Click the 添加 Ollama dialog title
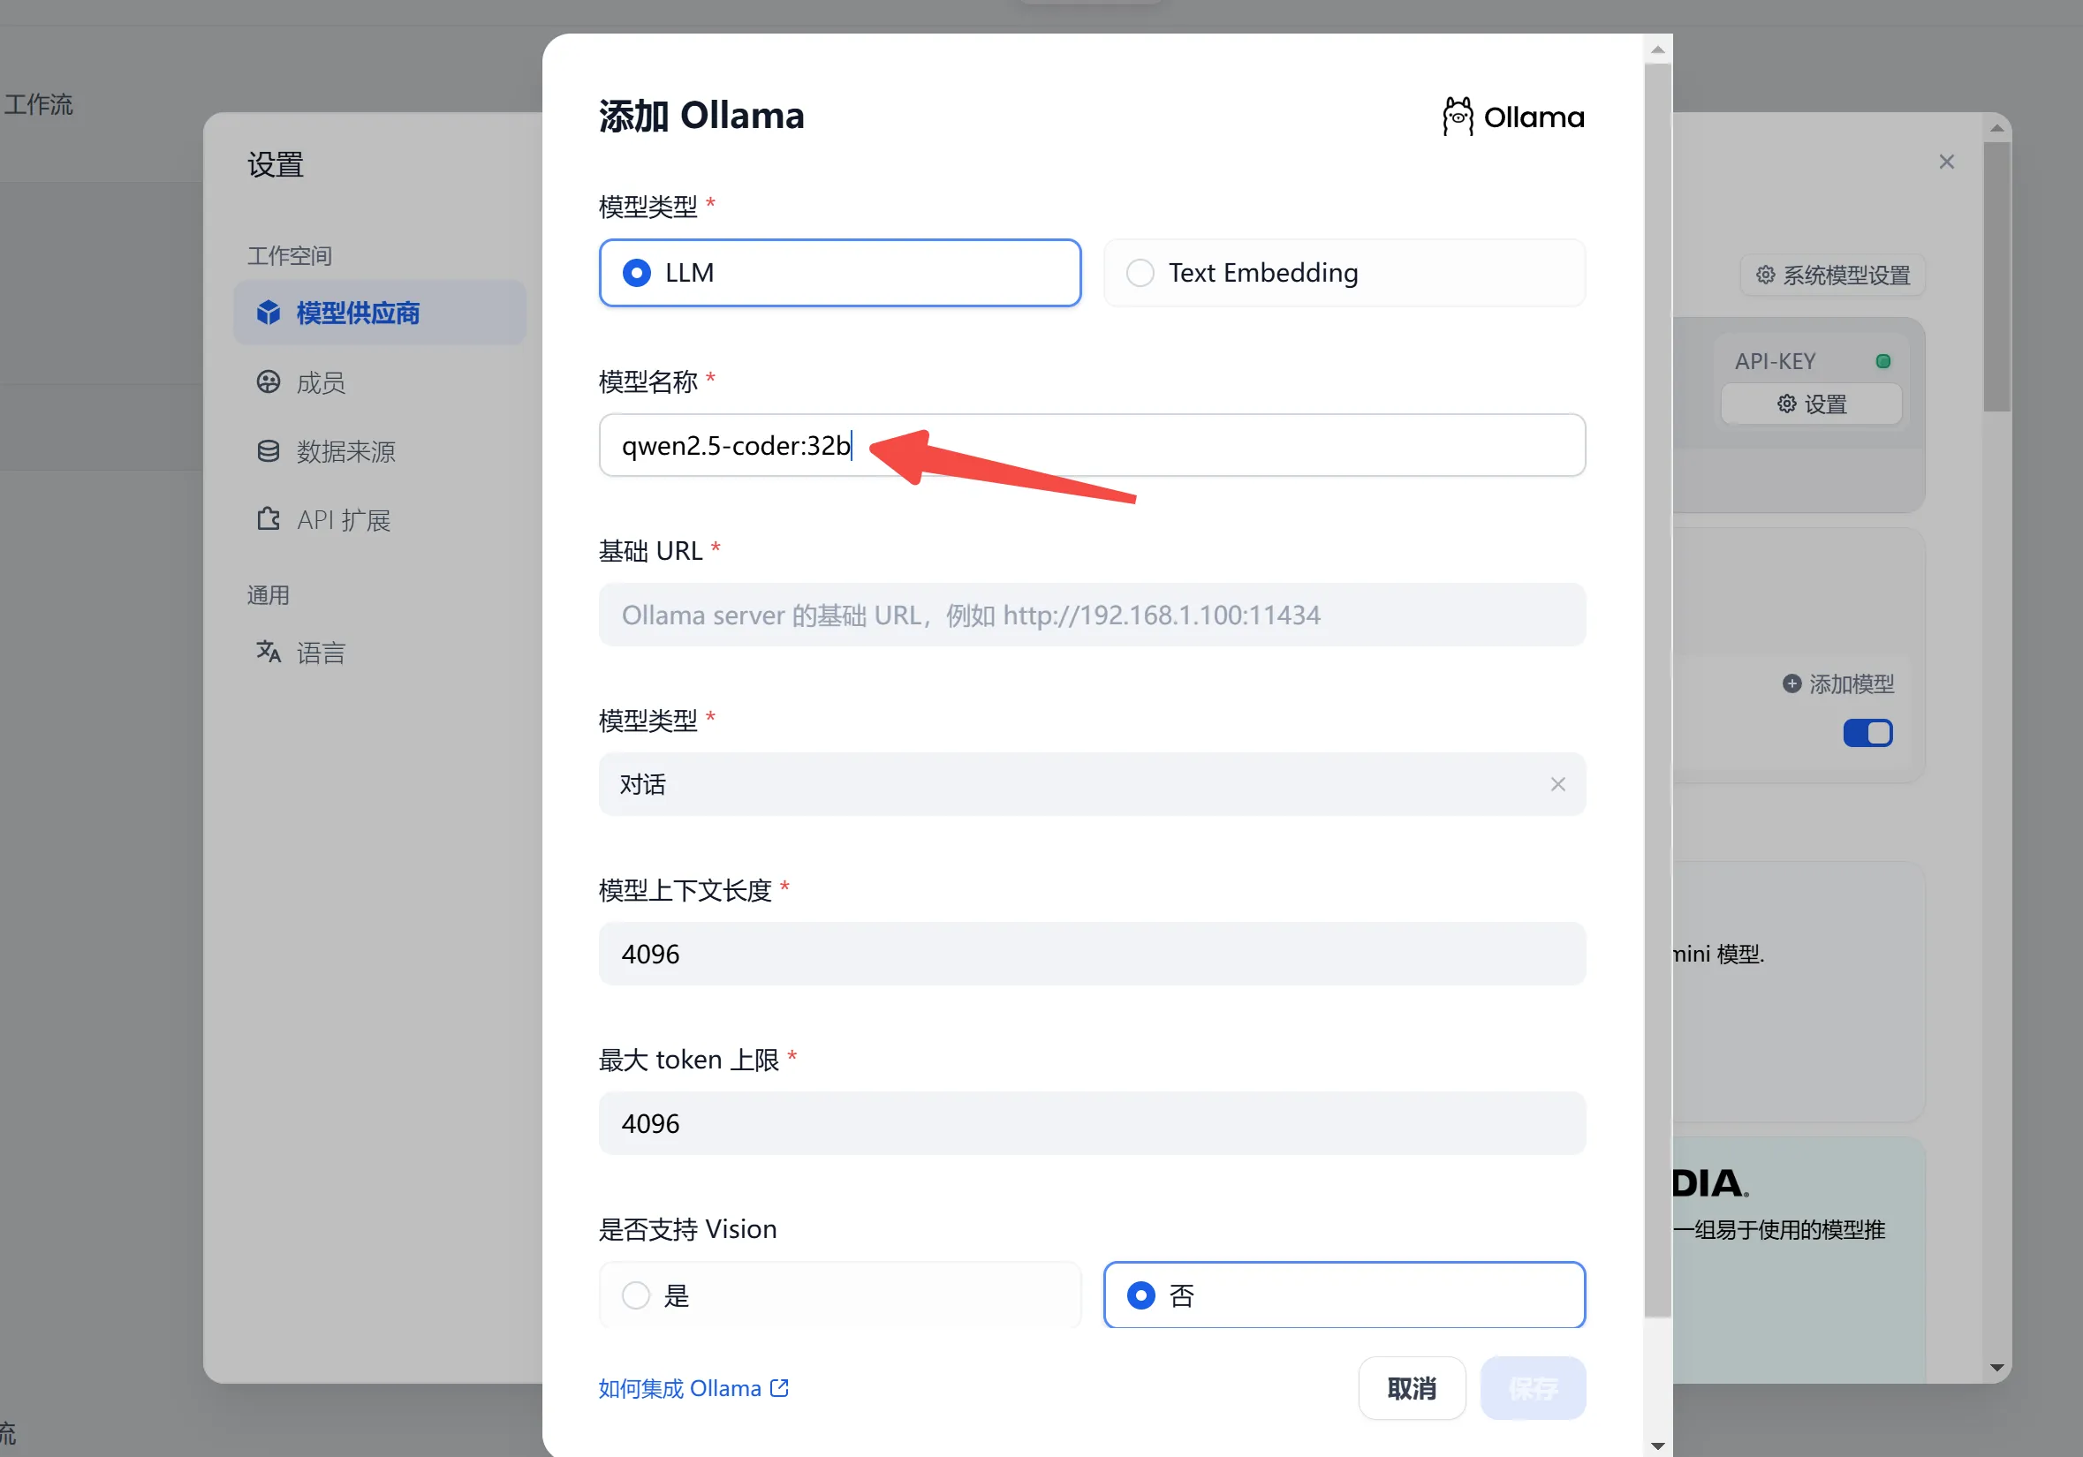This screenshot has width=2083, height=1457. [x=701, y=115]
